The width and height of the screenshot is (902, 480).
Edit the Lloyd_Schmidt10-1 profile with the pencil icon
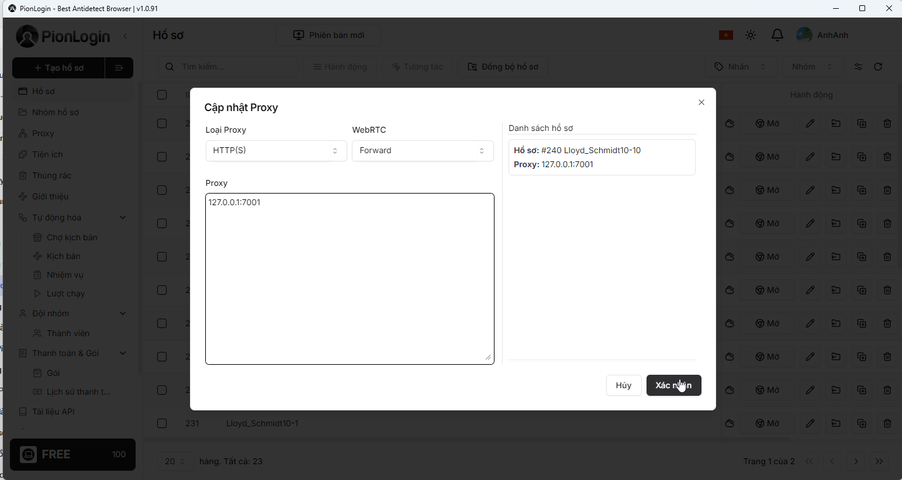click(810, 423)
